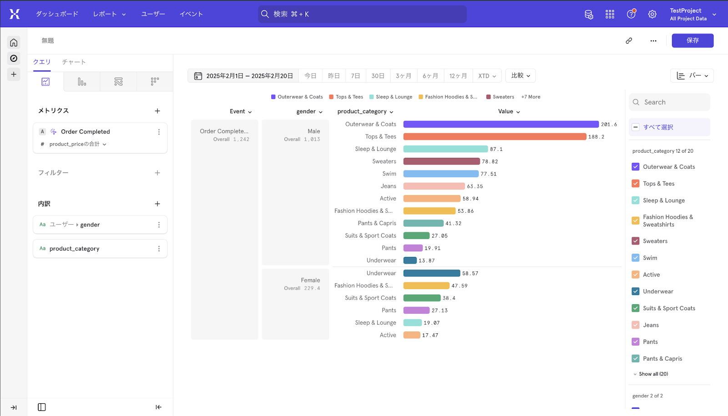
Task: Click the Outerwear & Coats purple bar
Action: point(500,124)
